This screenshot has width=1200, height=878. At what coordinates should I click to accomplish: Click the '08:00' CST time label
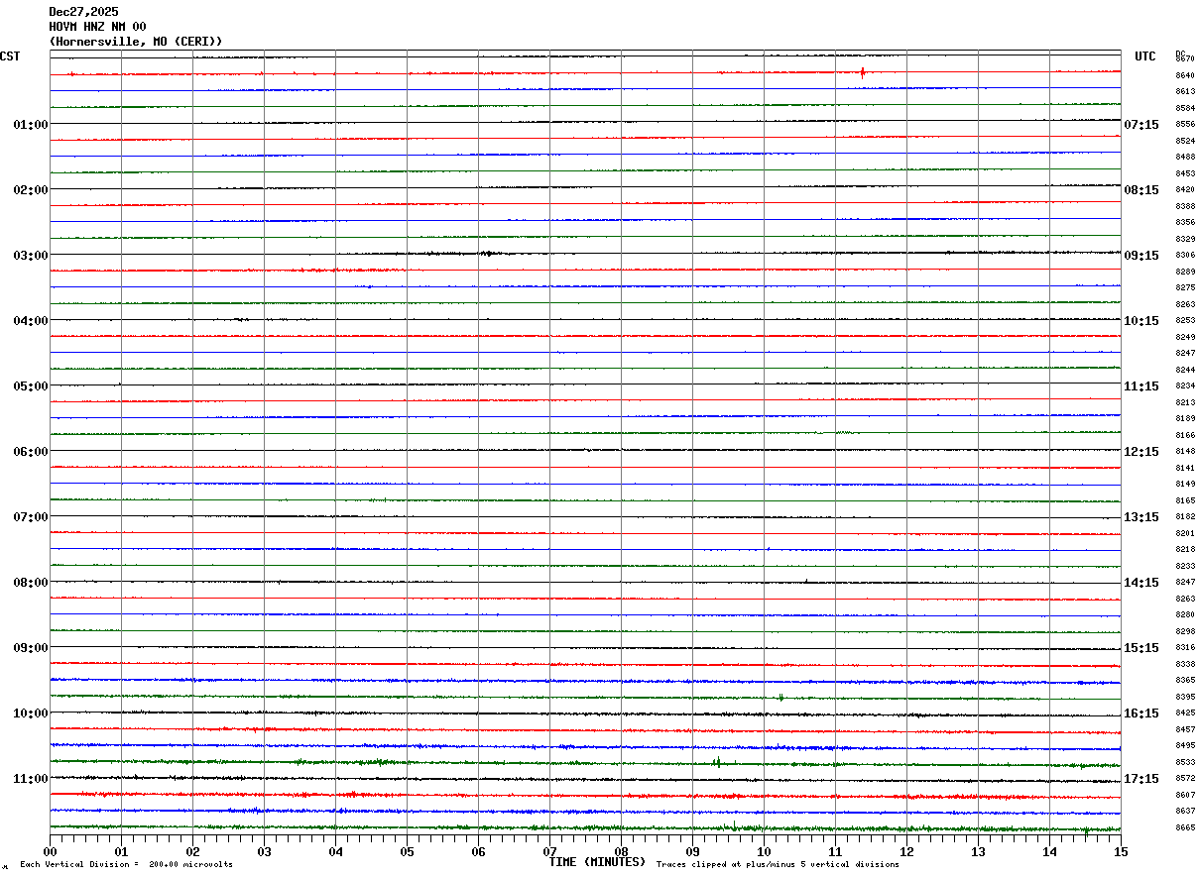31,583
